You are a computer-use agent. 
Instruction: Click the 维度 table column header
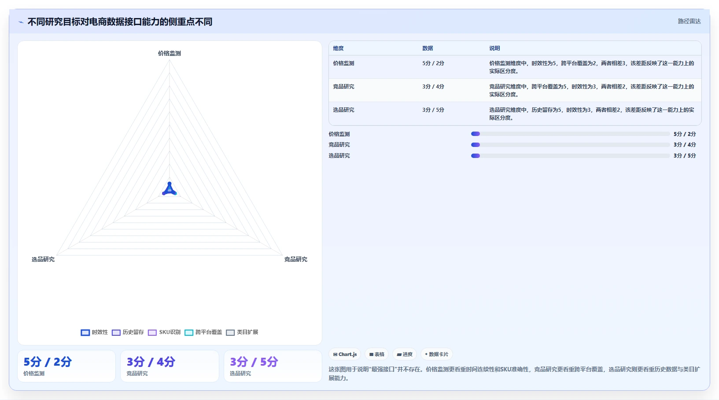(x=338, y=48)
